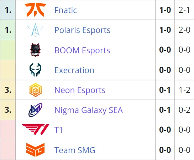The width and height of the screenshot is (194, 160).
Task: Open the Team SMG link
Action: click(75, 150)
